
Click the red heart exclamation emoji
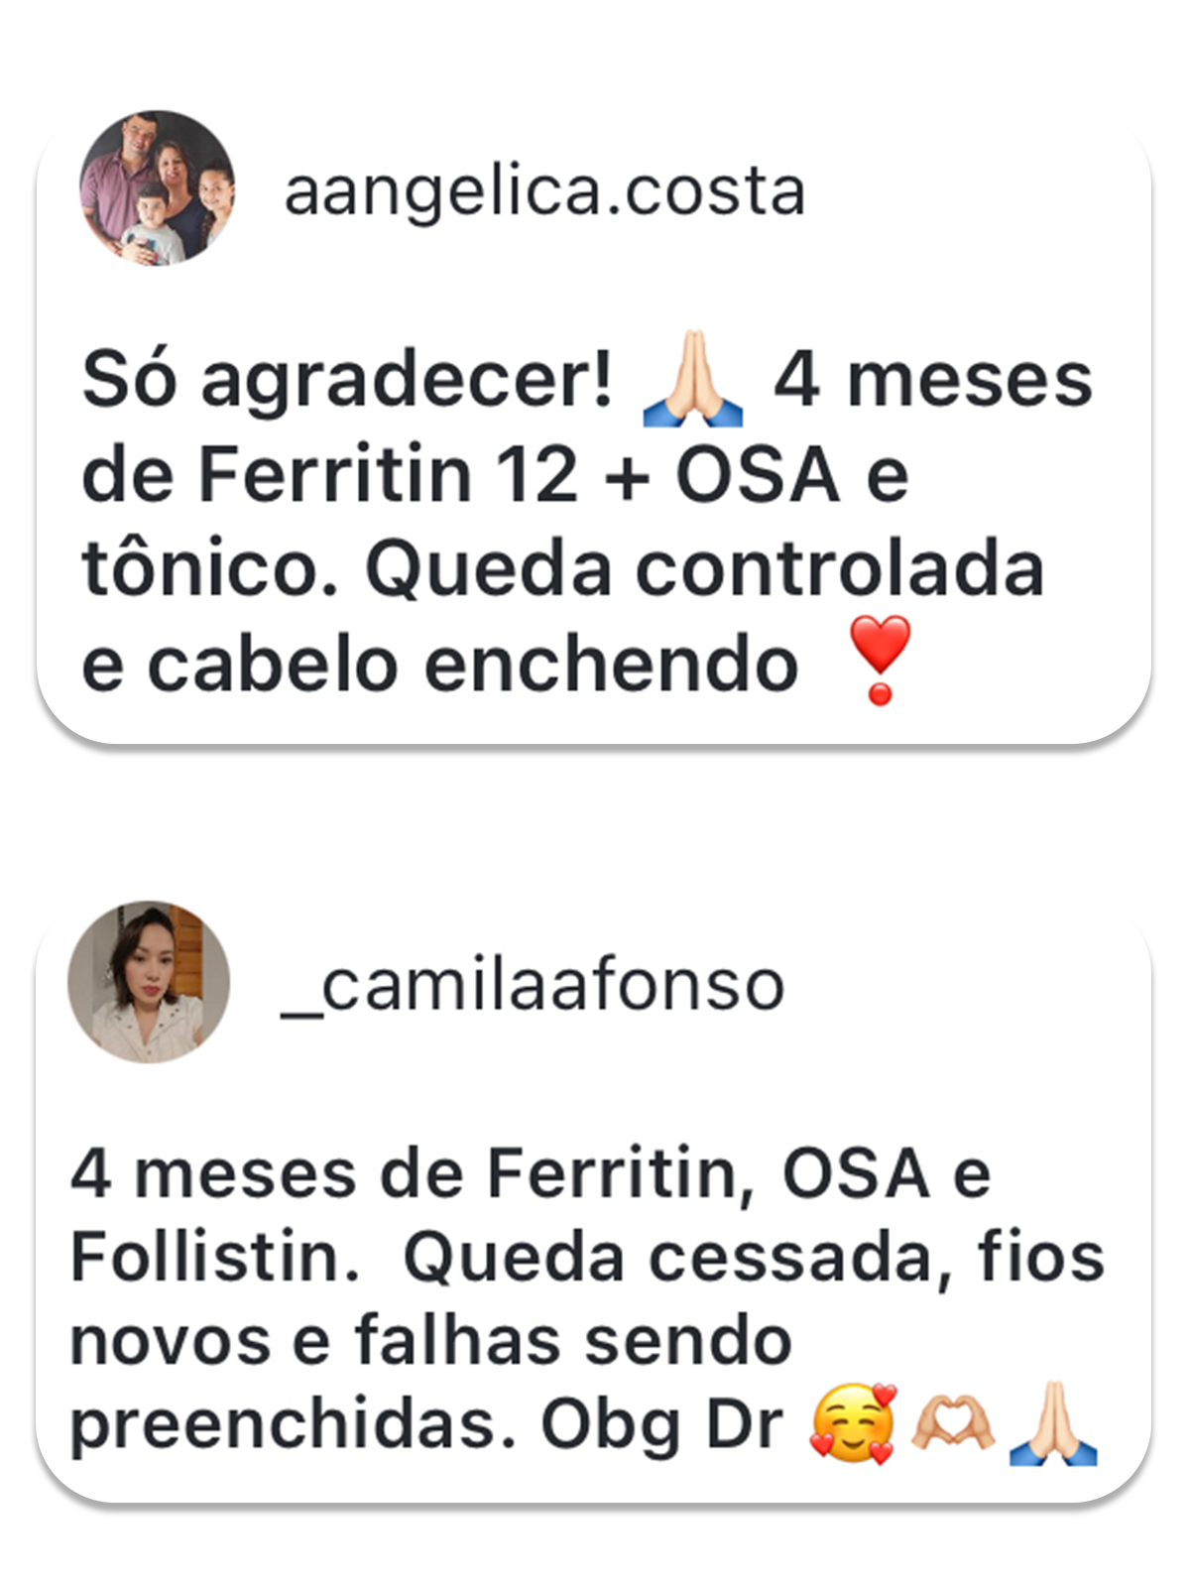880,660
